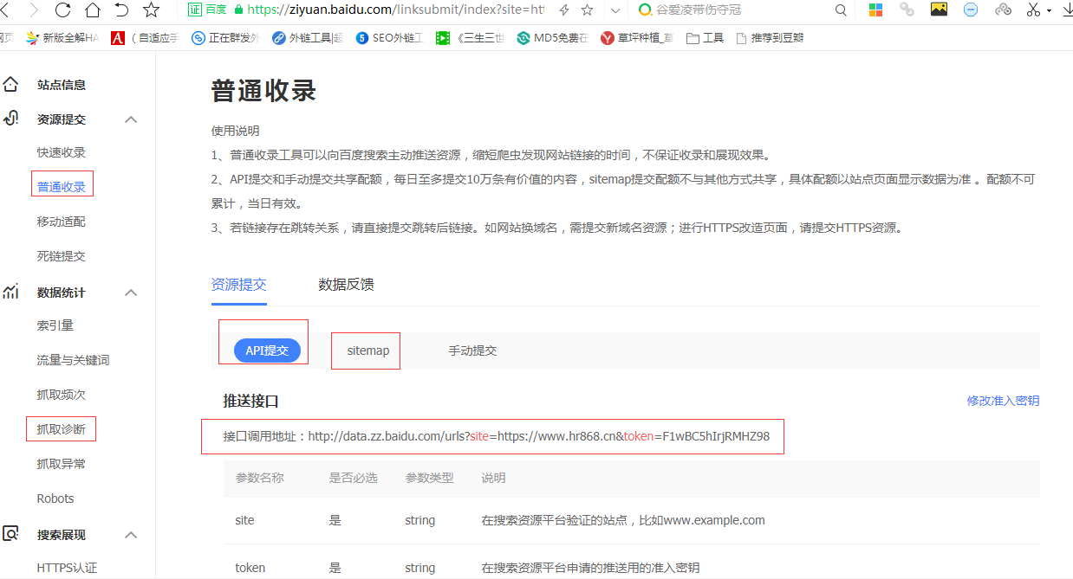Screen dimensions: 1073x579
Task: Open bookmark SEO外链工
Action: point(389,38)
